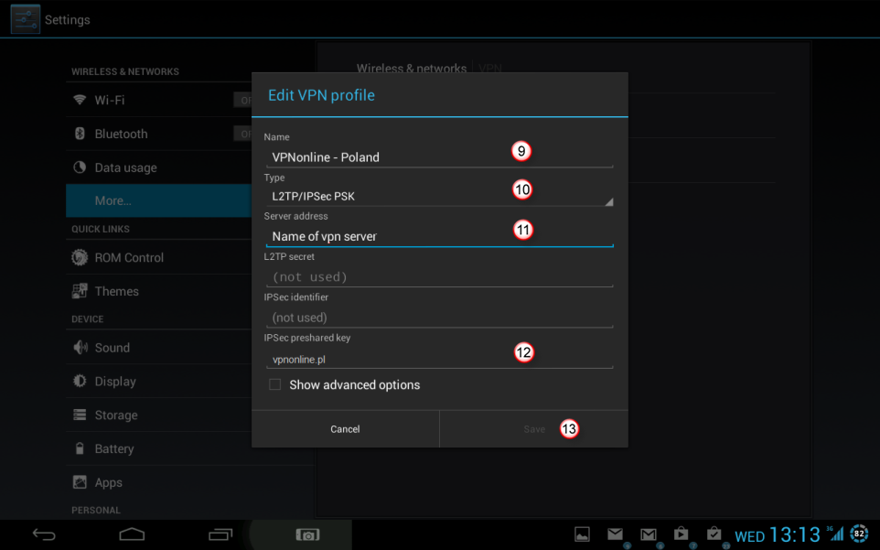This screenshot has width=880, height=550.
Task: Tap the Bluetooth label in sidebar
Action: tap(122, 134)
